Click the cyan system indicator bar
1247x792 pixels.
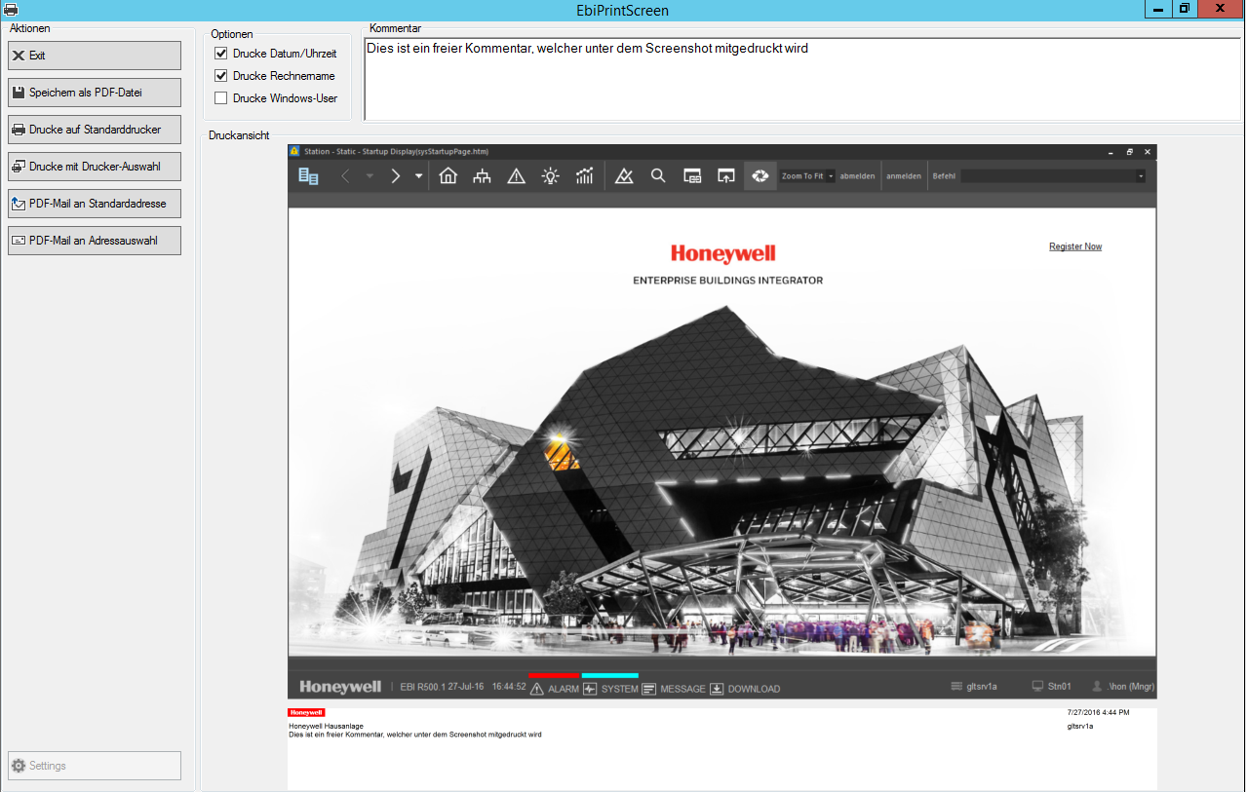coord(610,675)
